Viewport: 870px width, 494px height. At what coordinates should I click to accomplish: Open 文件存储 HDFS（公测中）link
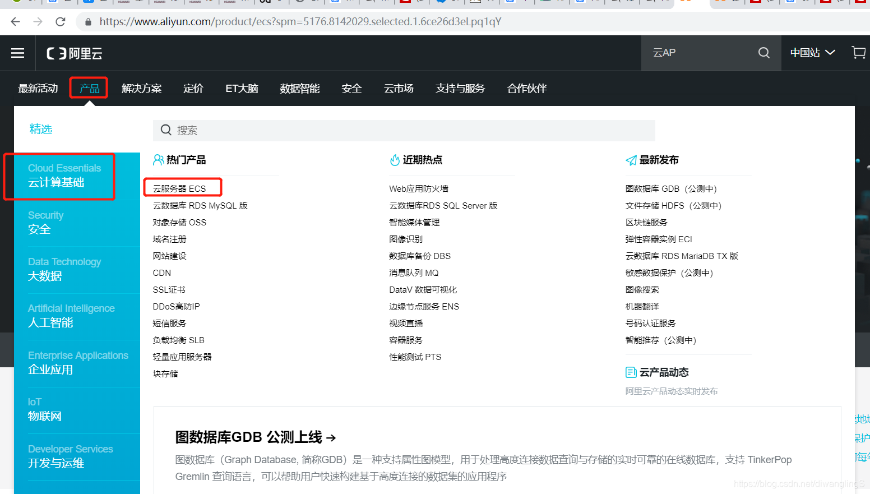(674, 206)
